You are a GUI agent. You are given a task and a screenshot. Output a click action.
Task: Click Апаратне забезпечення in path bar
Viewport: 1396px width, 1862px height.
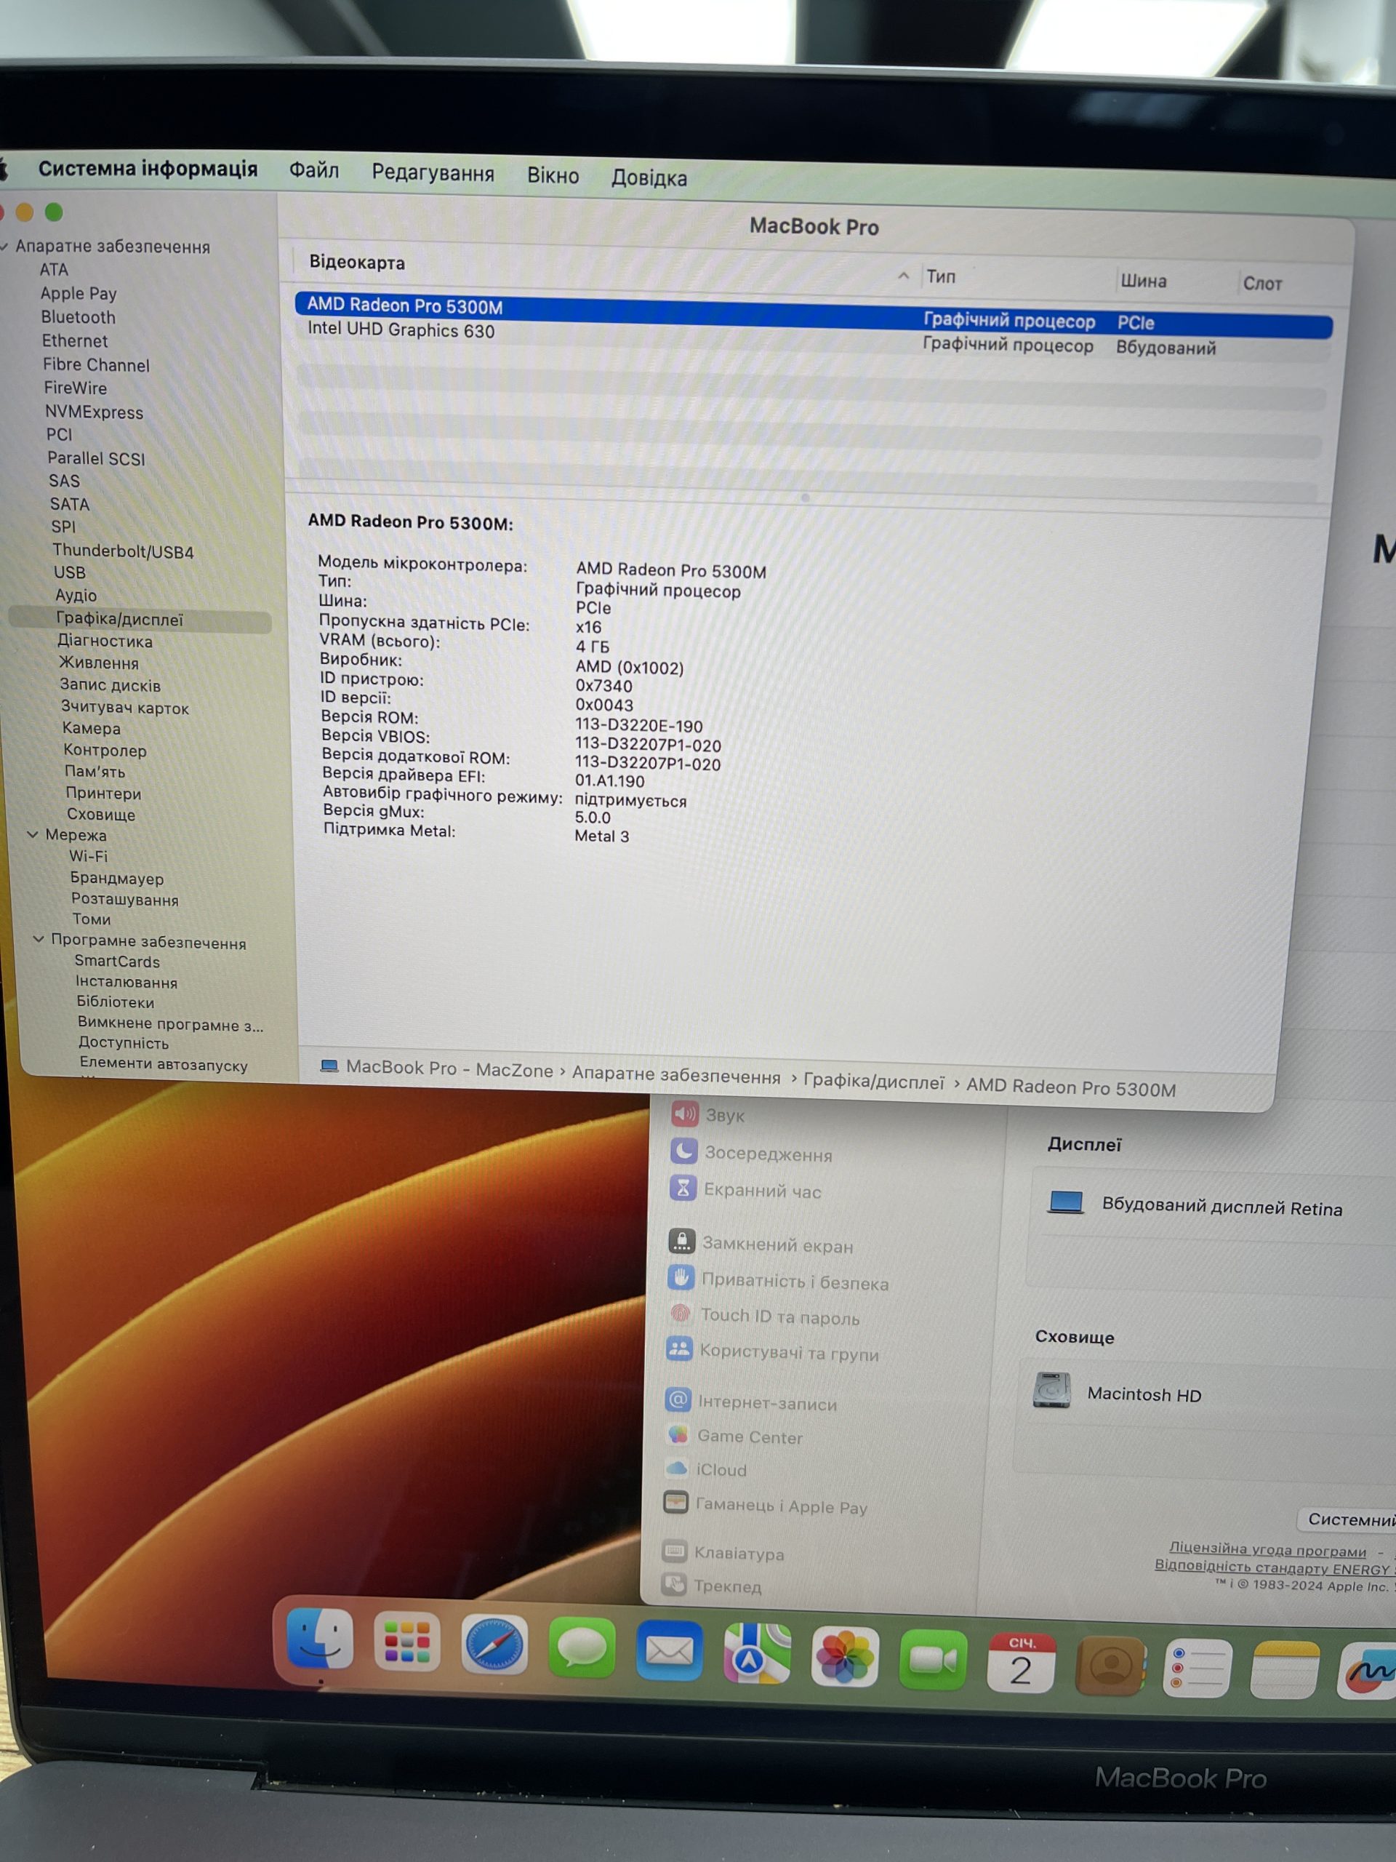point(675,1075)
